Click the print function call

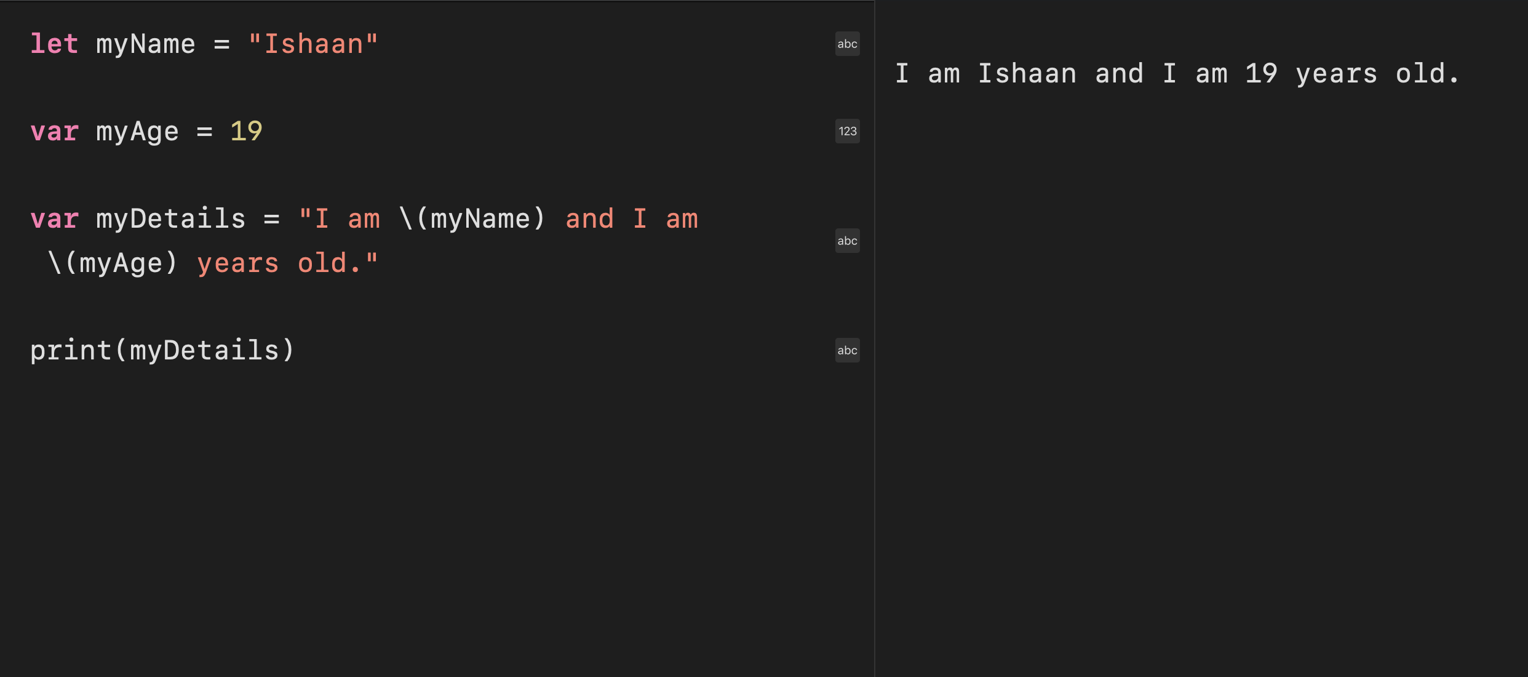click(x=71, y=351)
